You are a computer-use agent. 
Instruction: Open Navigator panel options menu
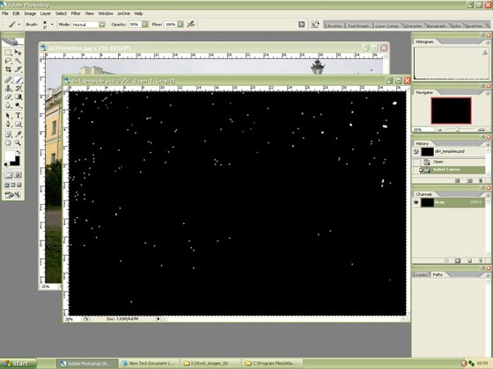pyautogui.click(x=488, y=93)
